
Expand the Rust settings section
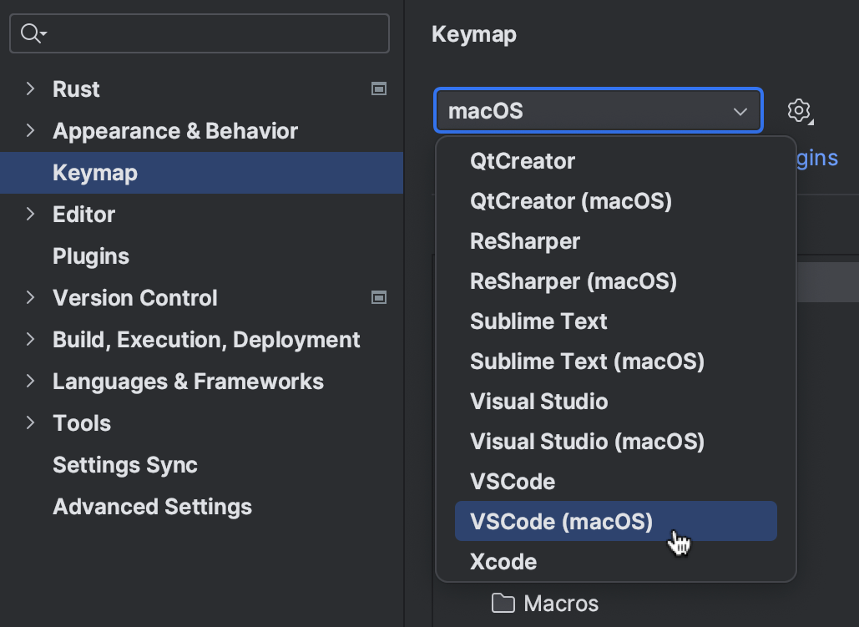pos(31,88)
